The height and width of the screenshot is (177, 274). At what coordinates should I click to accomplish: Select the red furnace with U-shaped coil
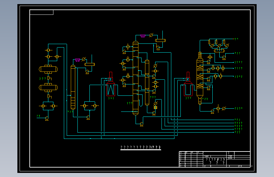[x=188, y=84]
